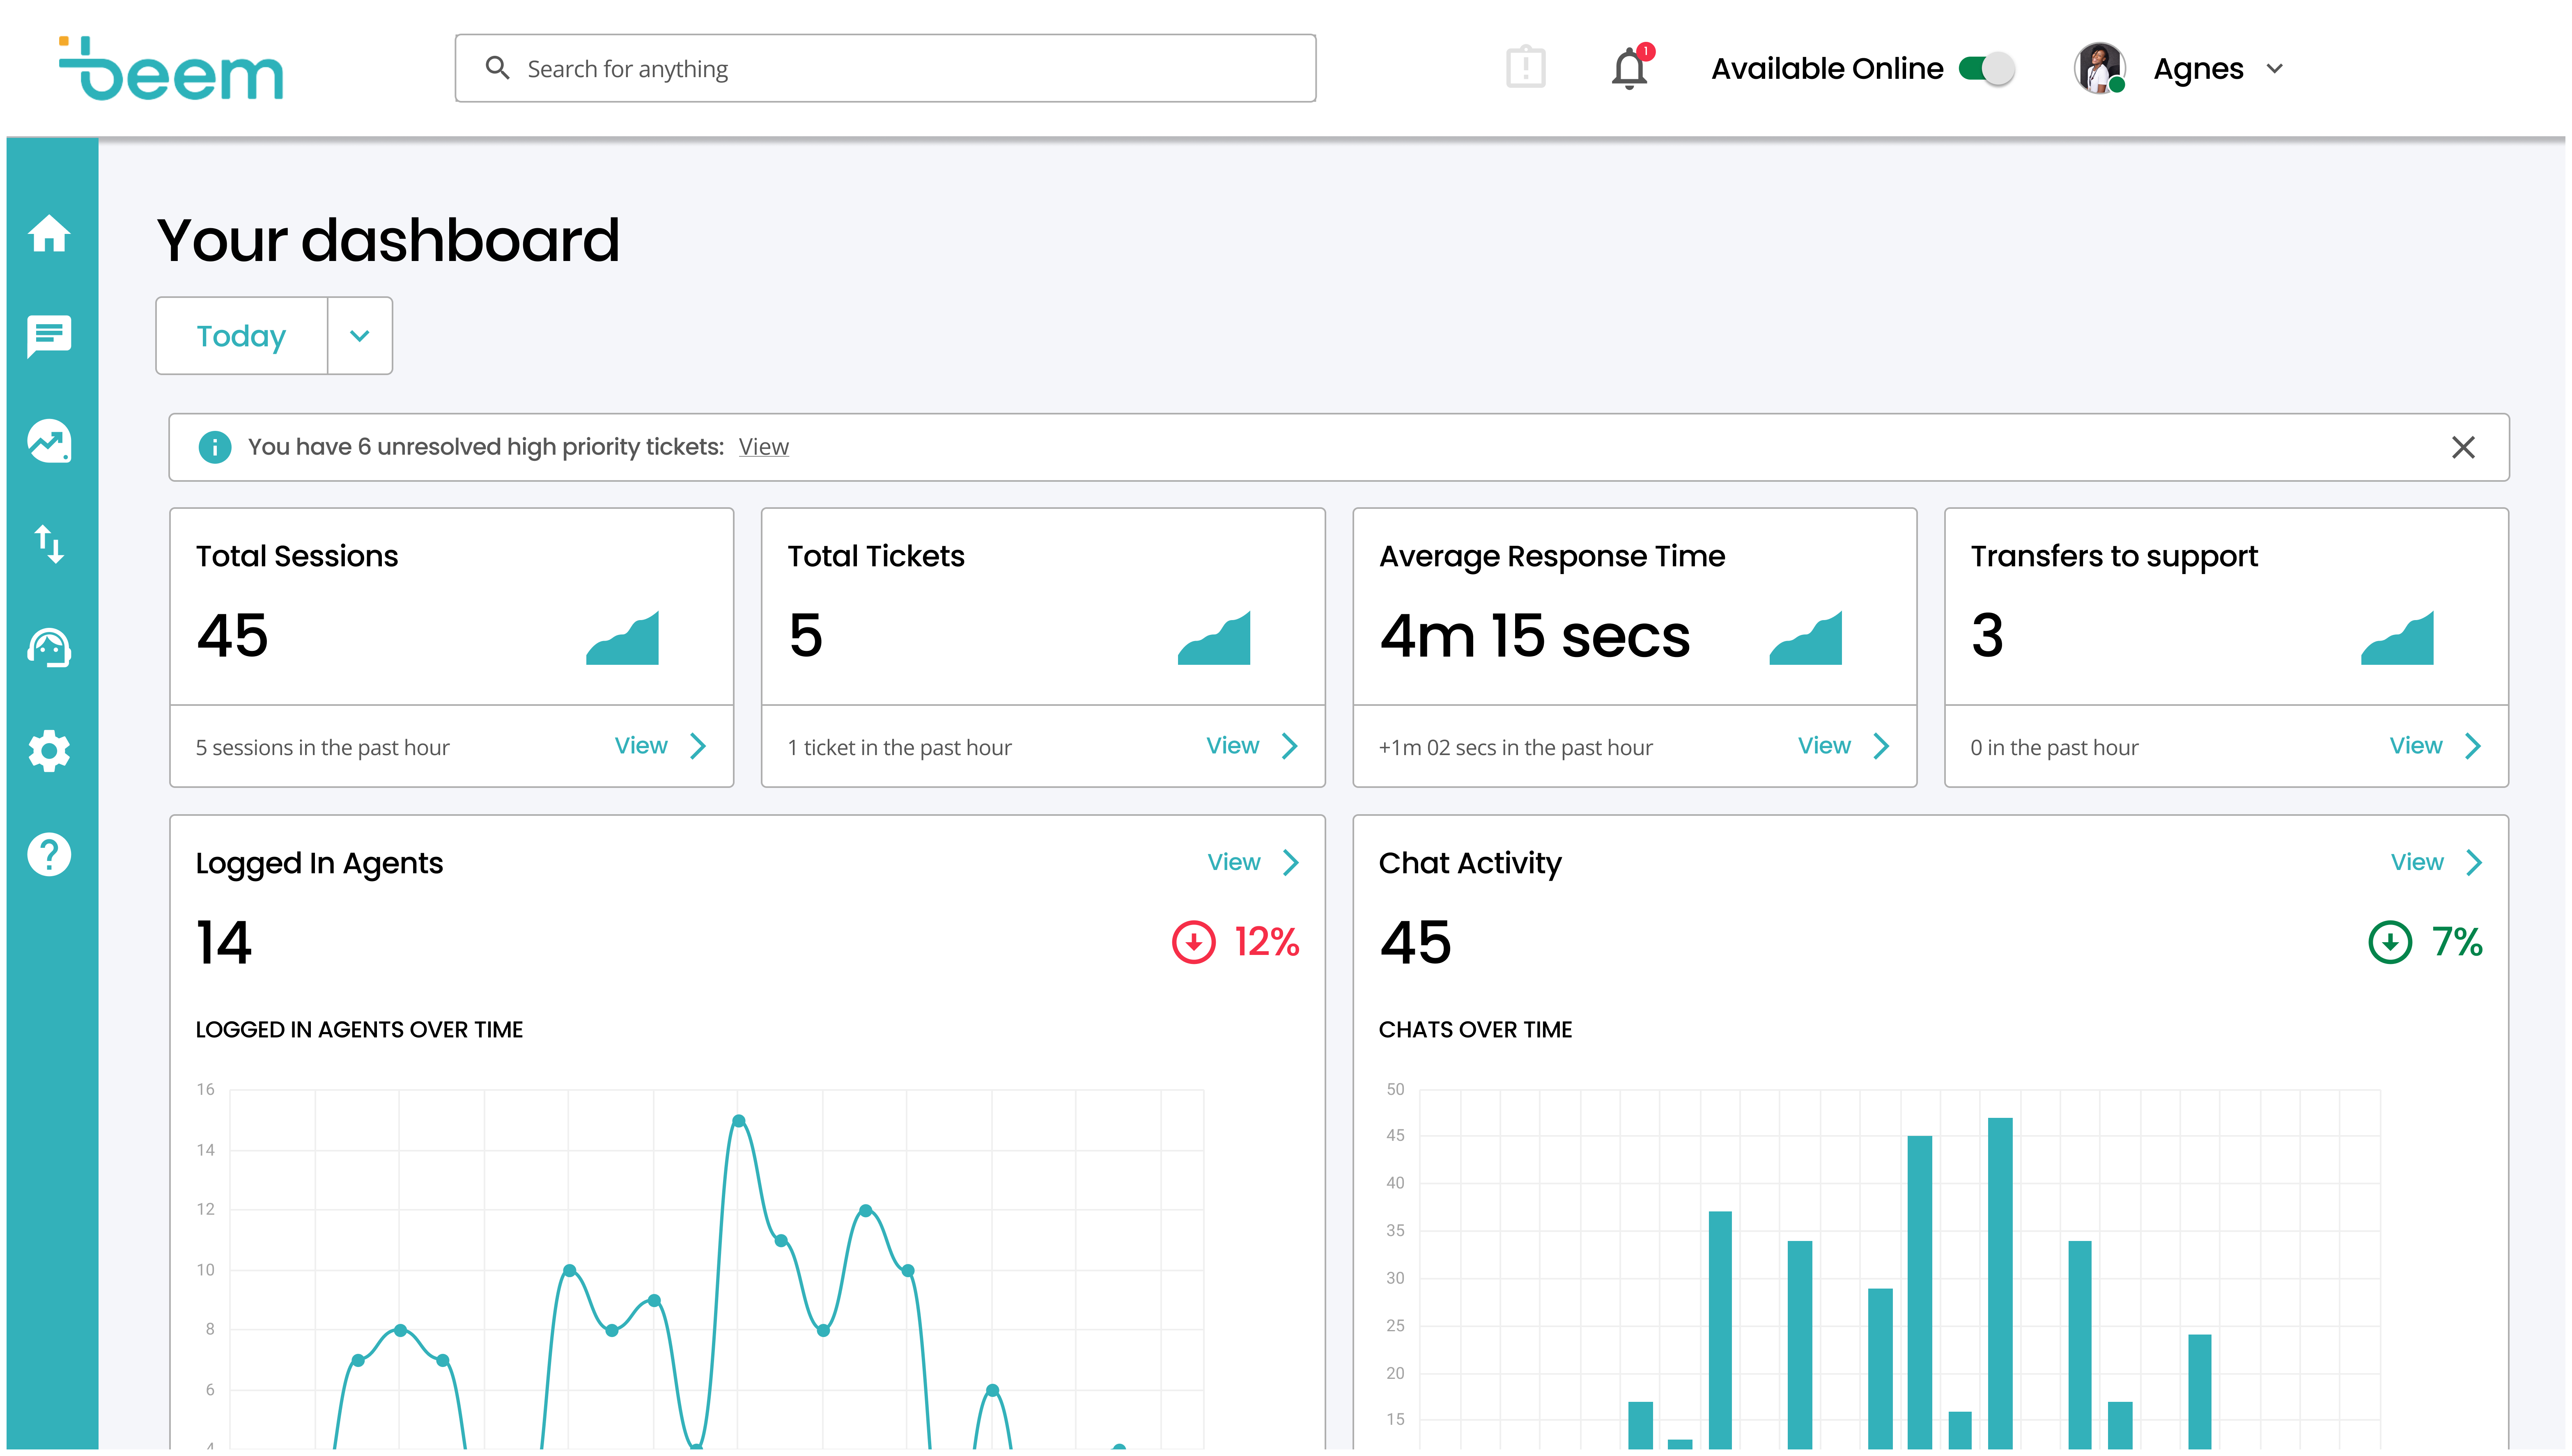Click the Search for anything field
2572x1456 pixels.
click(x=885, y=69)
